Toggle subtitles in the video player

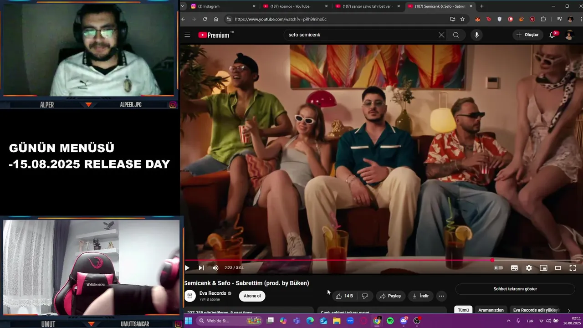tap(514, 268)
